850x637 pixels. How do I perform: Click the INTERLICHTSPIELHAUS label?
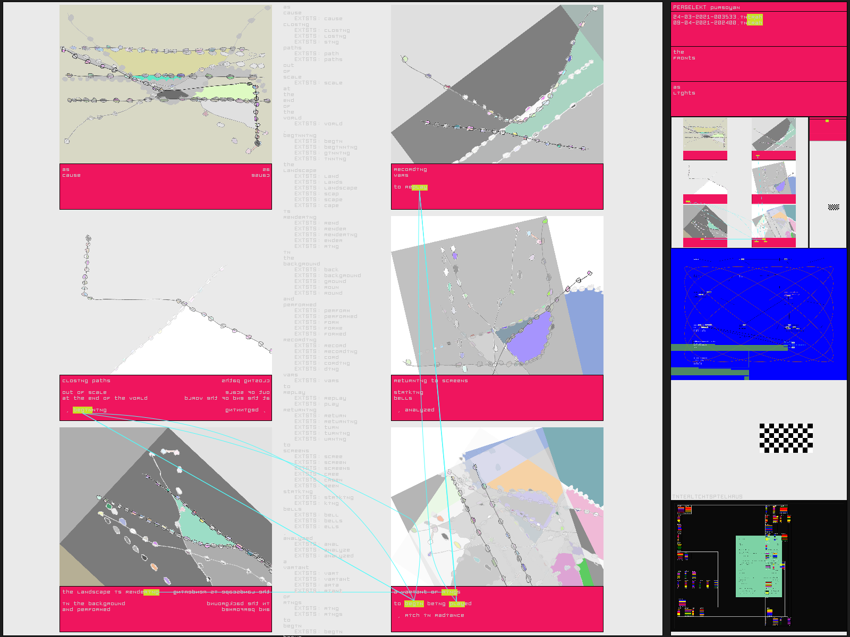(707, 497)
